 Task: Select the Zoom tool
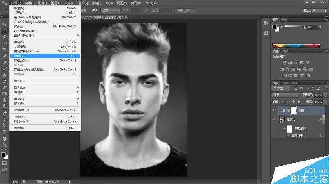(5, 145)
